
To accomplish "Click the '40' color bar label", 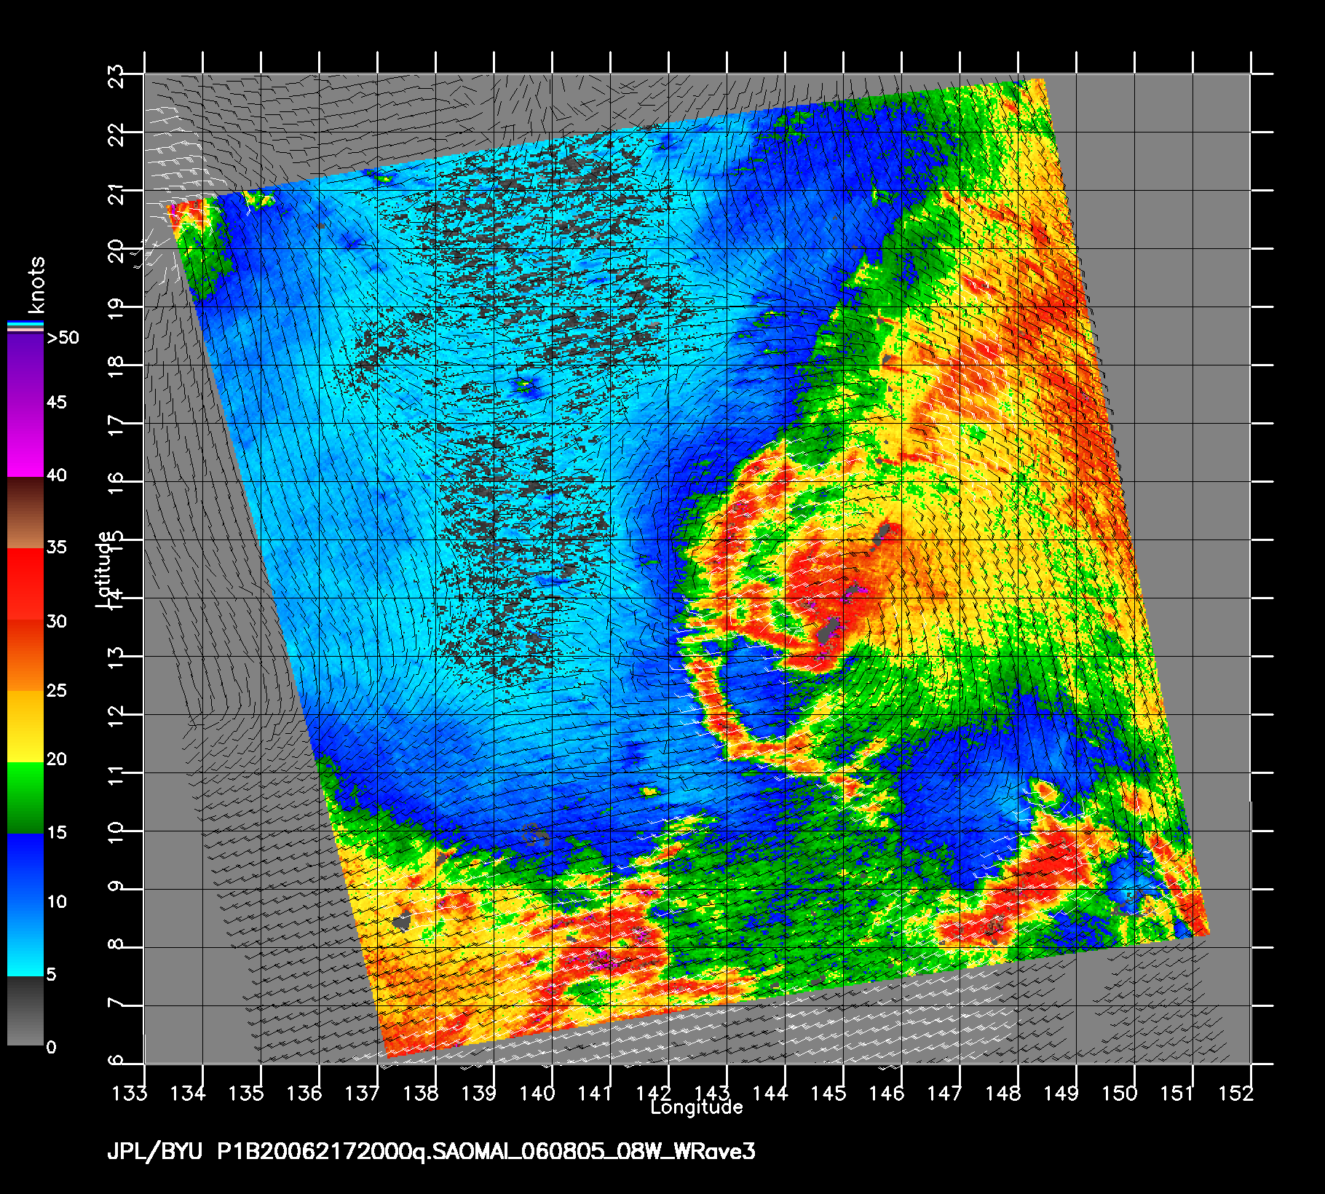I will (x=57, y=475).
